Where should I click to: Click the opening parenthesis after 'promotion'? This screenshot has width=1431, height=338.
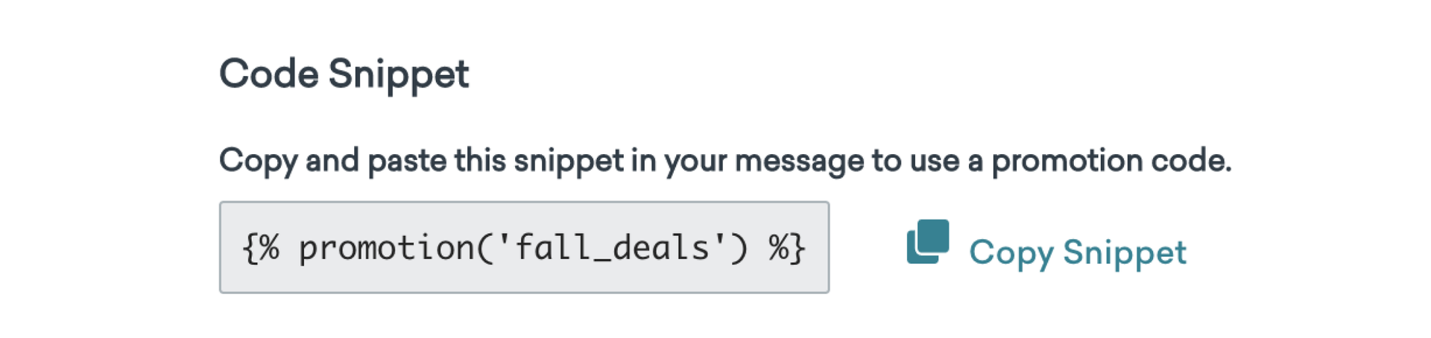(x=485, y=248)
